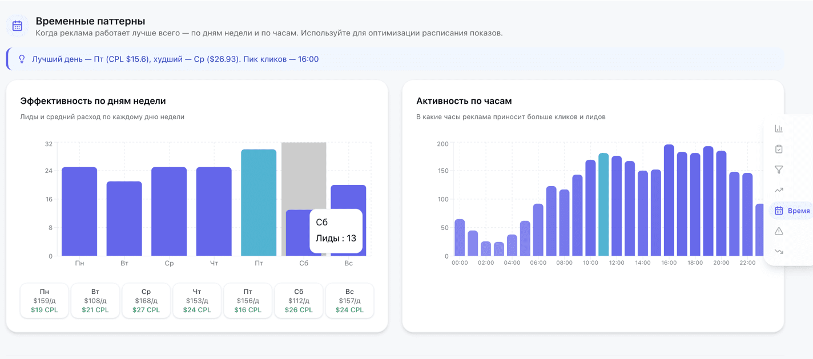Select the Вс $24 CPL day card

tap(349, 300)
